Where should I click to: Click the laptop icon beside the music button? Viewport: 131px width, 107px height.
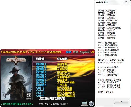pos(84,104)
